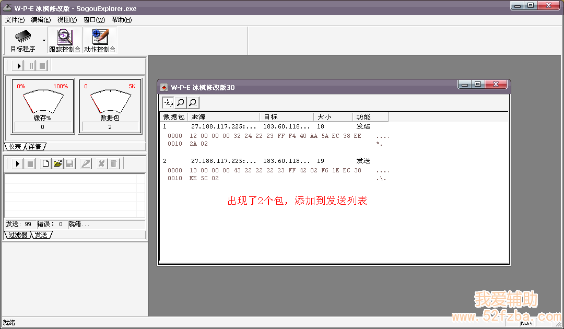564x329 pixels.
Task: Click the first icon in the packet window toolbar
Action: coord(168,103)
